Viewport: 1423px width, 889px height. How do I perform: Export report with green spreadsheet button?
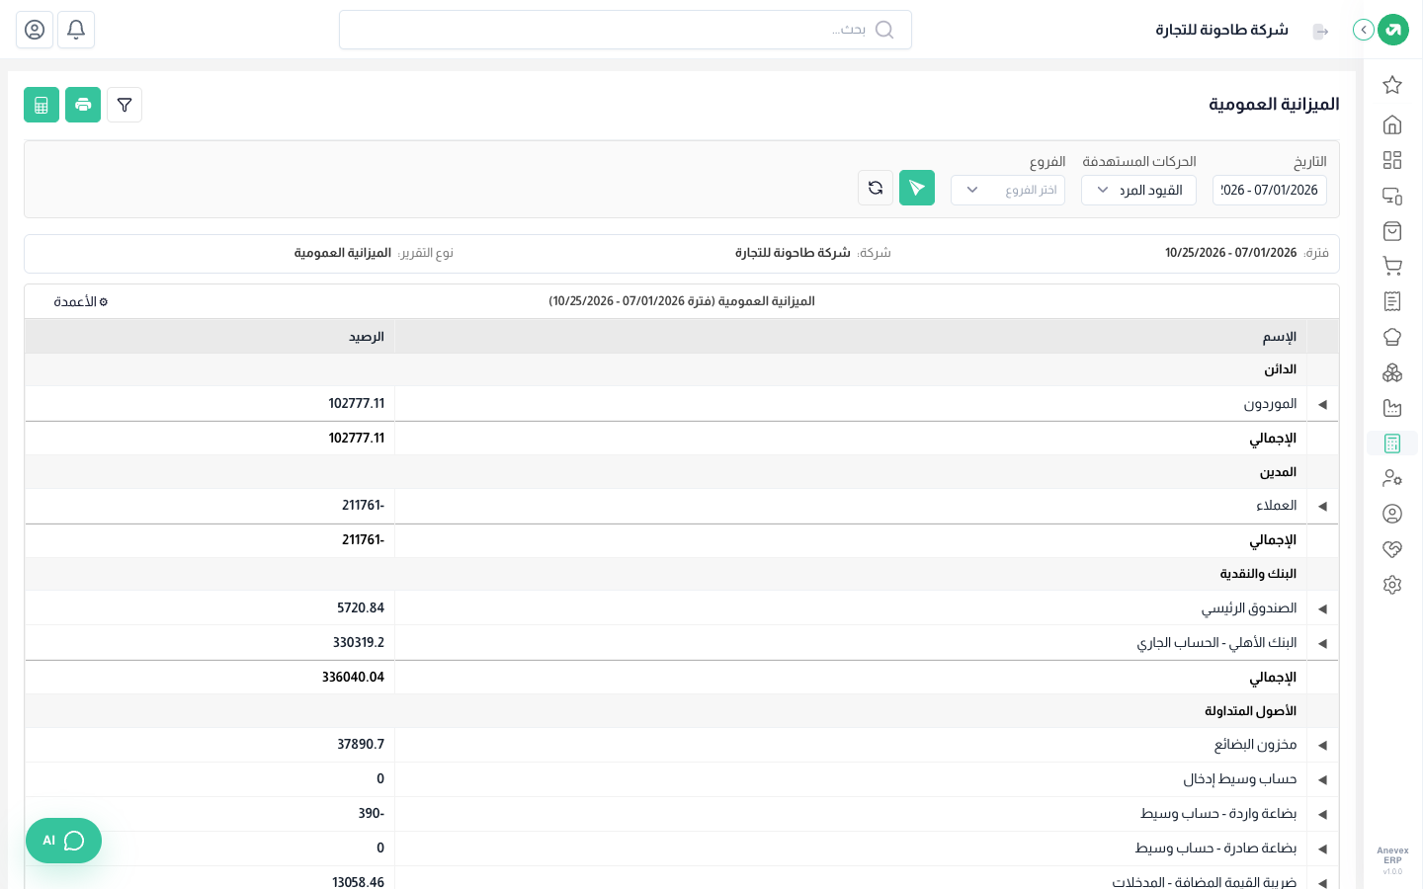click(42, 105)
